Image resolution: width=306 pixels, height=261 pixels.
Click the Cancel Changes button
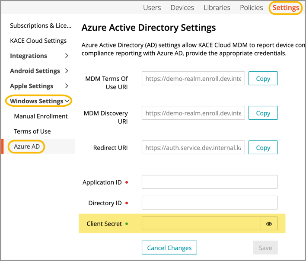[x=169, y=248]
